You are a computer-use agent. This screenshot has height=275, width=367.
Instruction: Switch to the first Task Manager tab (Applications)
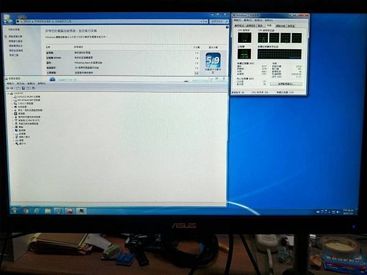[x=239, y=26]
